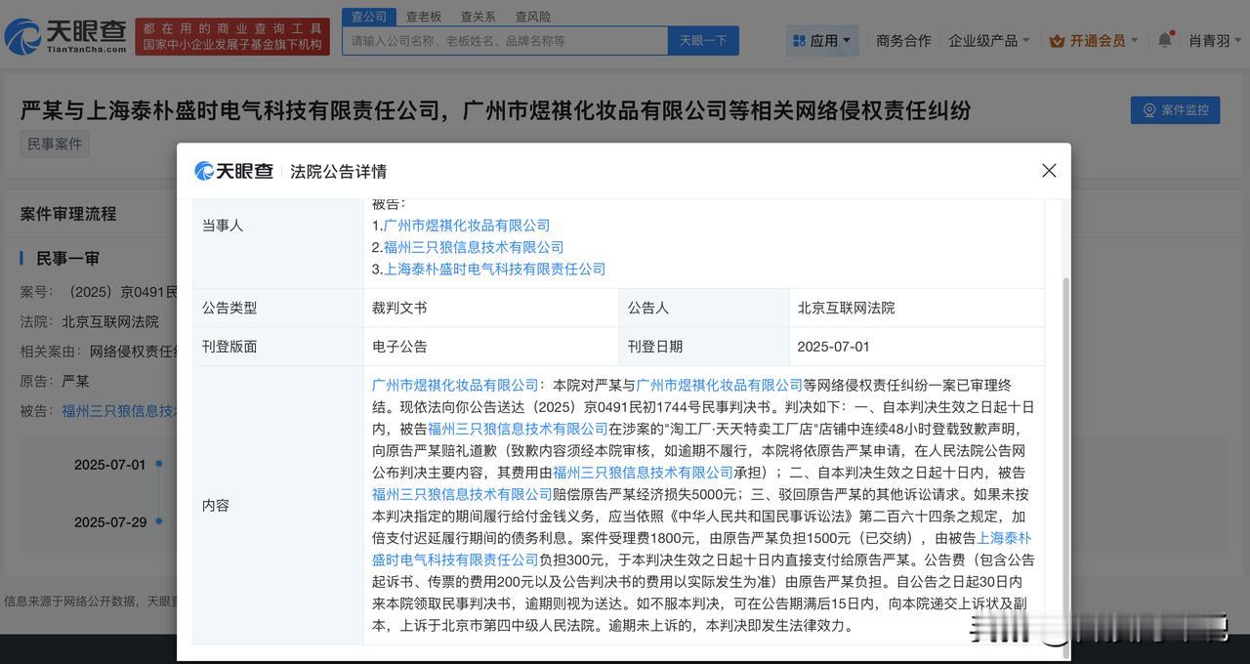Click the 电子公告 publication cell

(490, 347)
